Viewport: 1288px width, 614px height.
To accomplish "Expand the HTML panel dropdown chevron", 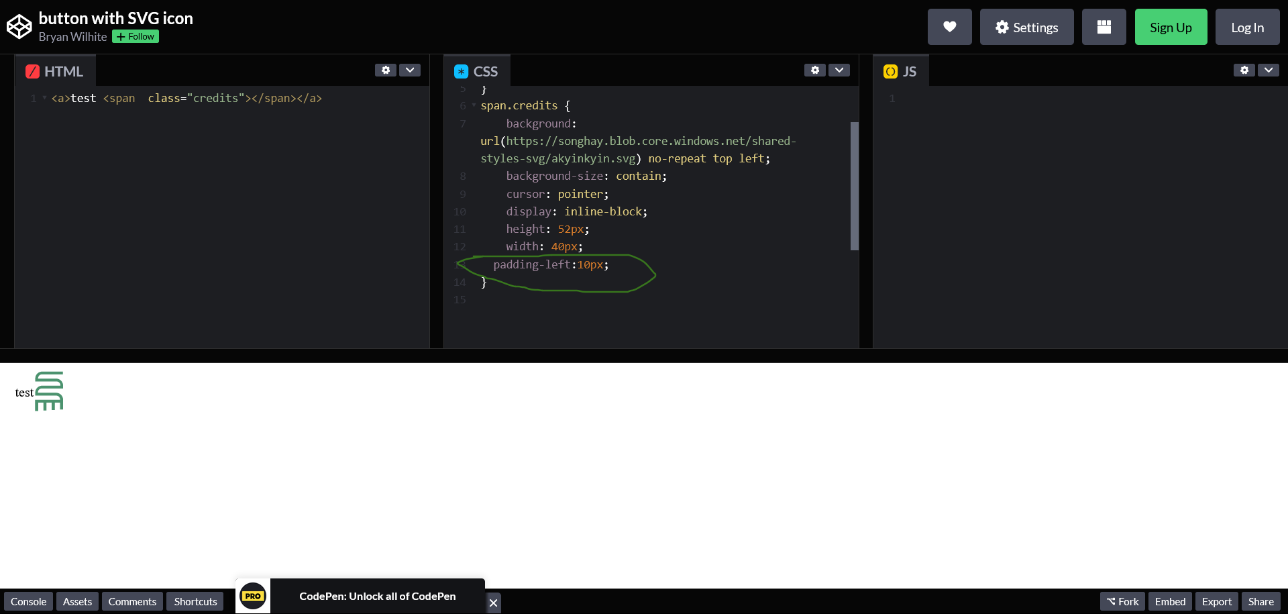I will point(410,70).
